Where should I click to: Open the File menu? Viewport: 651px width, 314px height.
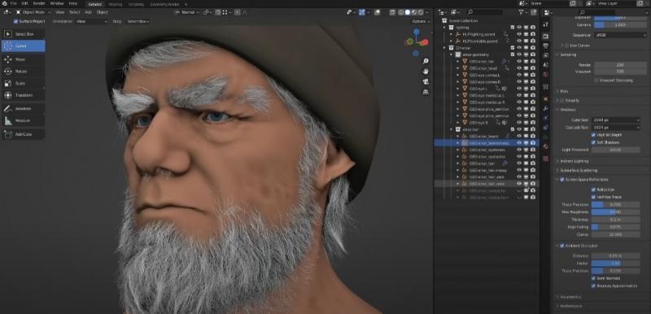pos(14,3)
